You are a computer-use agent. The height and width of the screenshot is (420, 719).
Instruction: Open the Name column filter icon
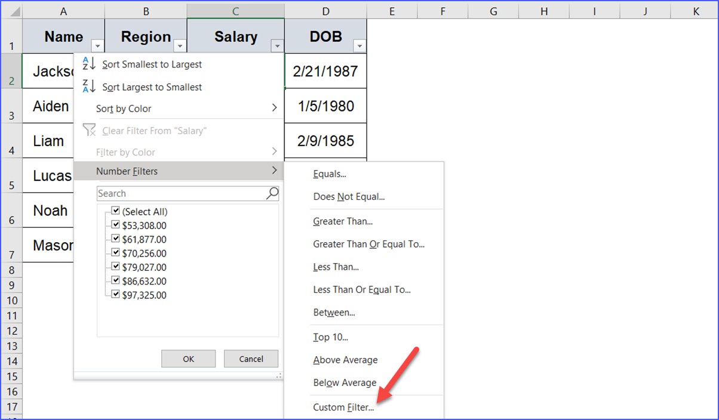97,45
